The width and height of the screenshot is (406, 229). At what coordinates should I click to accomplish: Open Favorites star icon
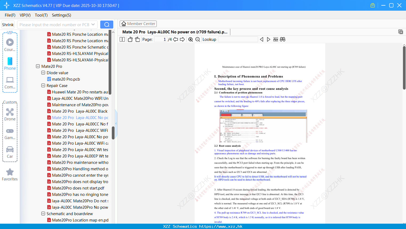[10, 175]
